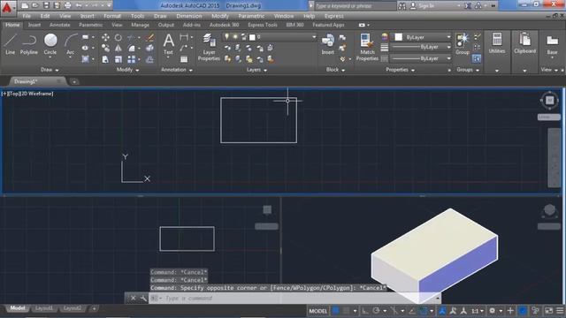This screenshot has height=318, width=566.
Task: Click the Move tool in Modify panel
Action: 105,37
